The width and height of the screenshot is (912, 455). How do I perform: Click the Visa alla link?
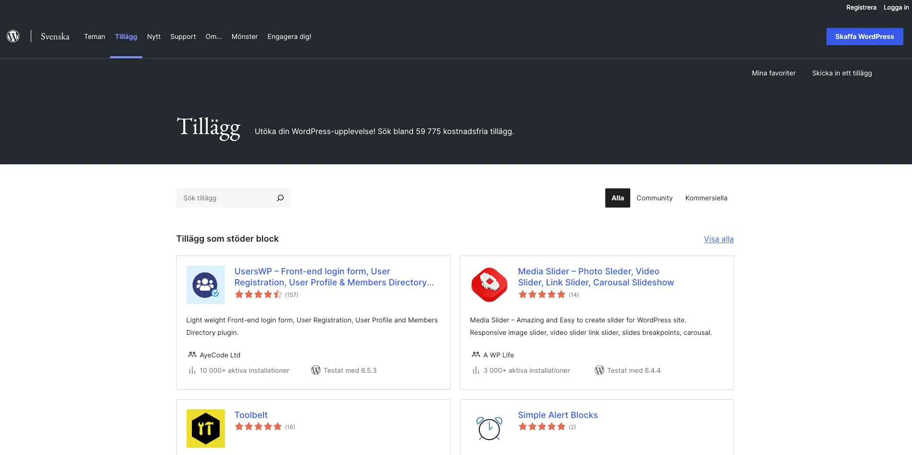tap(719, 239)
